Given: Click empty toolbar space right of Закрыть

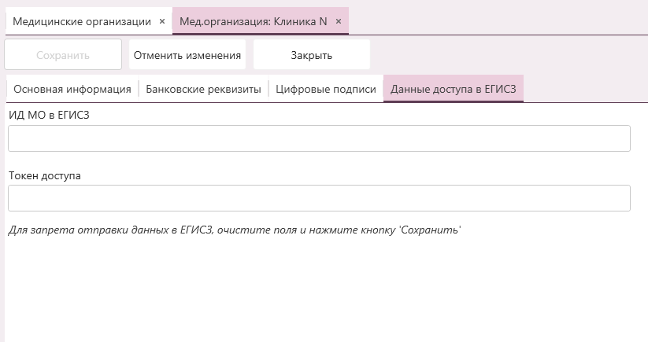Looking at the screenshot, I should (x=504, y=55).
